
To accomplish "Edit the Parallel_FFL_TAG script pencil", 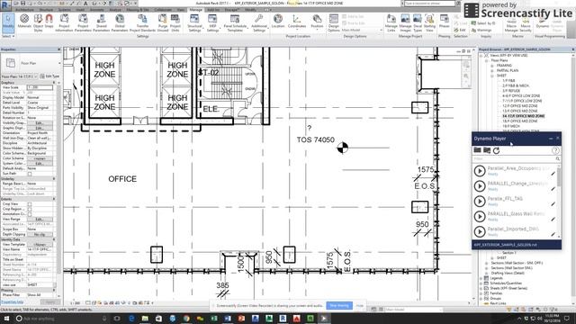I will [553, 204].
